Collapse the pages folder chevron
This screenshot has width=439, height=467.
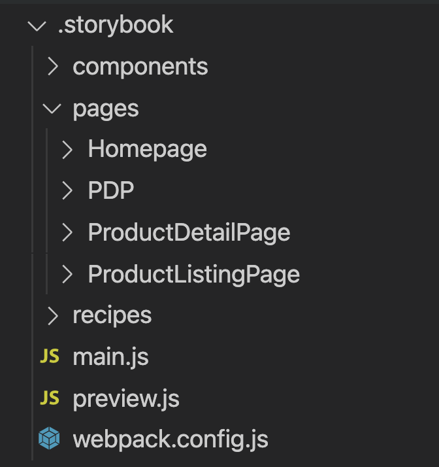52,109
